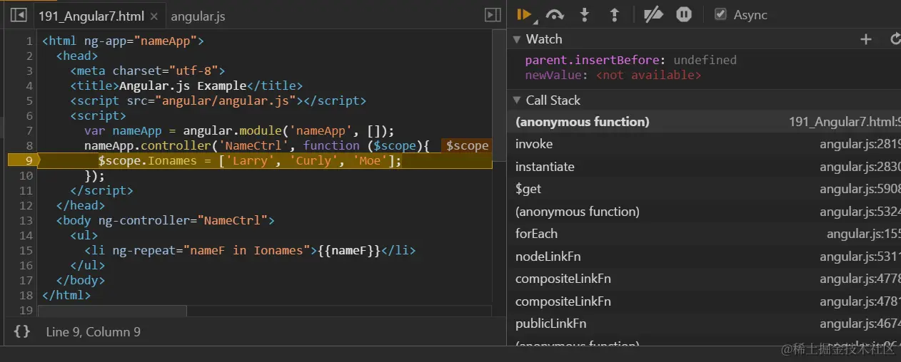Click the Line 9, Column 9 status
Screen dimensions: 901x362
click(x=93, y=331)
